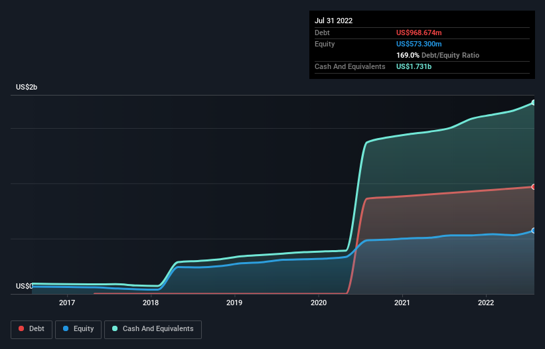
Task: Click the blue Equity legend dot
Action: [x=66, y=328]
